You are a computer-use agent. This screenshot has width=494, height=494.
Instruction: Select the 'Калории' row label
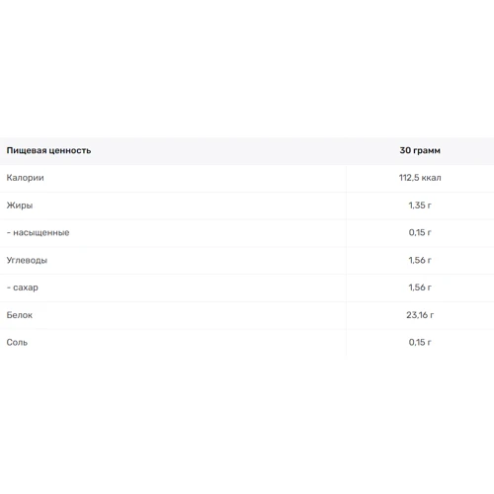(25, 178)
